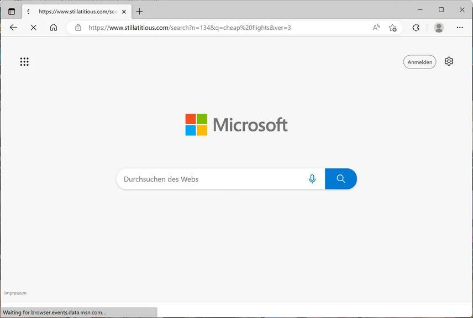This screenshot has width=473, height=318.
Task: Close the stillatitious.com browser tab
Action: pos(124,12)
